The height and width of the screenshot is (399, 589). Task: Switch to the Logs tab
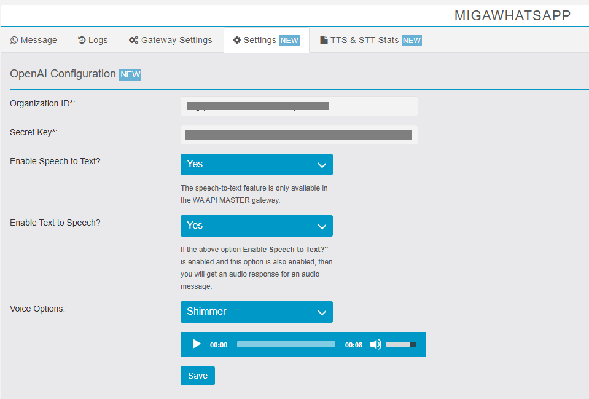[x=93, y=41]
